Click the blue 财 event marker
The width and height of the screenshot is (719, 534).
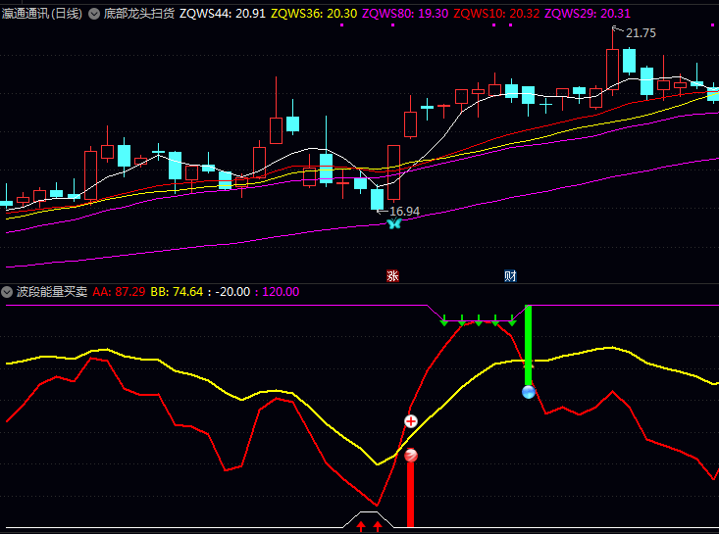point(510,275)
